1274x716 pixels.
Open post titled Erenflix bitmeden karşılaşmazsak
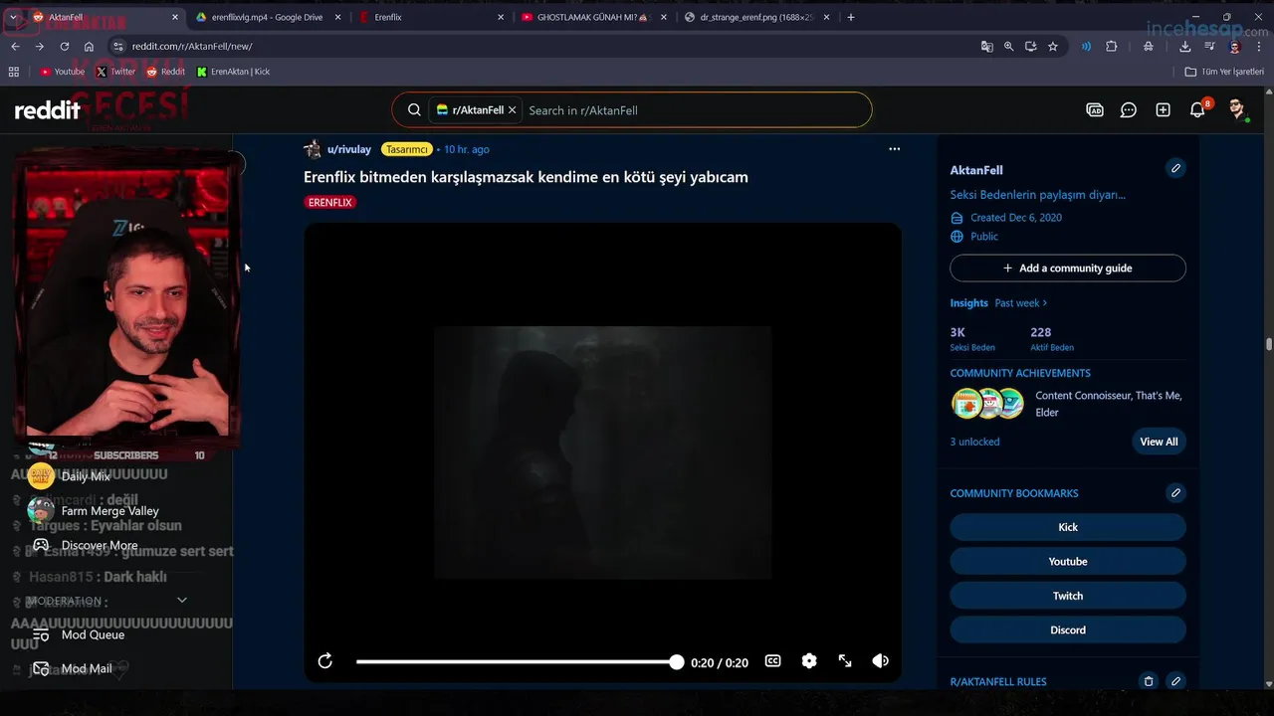[526, 177]
